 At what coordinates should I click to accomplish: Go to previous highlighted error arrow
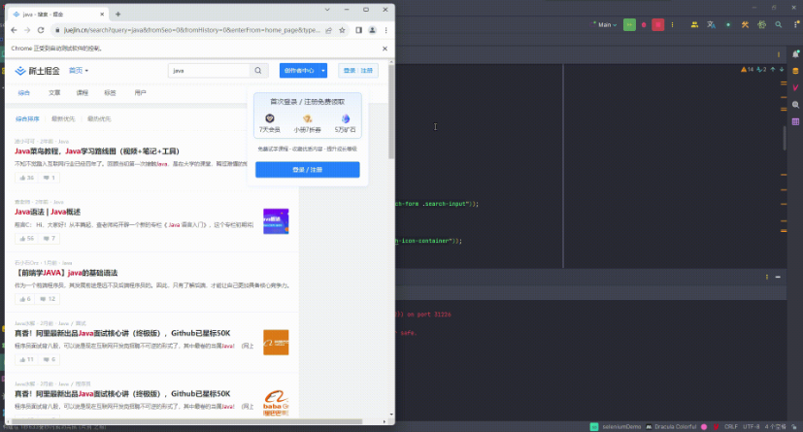coord(773,69)
